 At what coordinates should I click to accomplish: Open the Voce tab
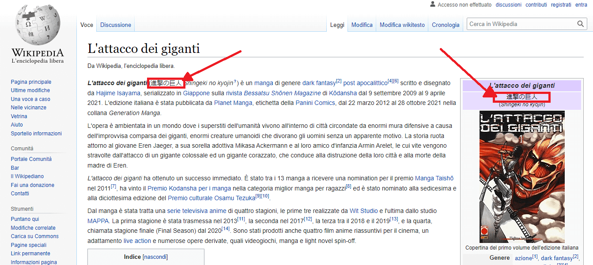tap(87, 25)
